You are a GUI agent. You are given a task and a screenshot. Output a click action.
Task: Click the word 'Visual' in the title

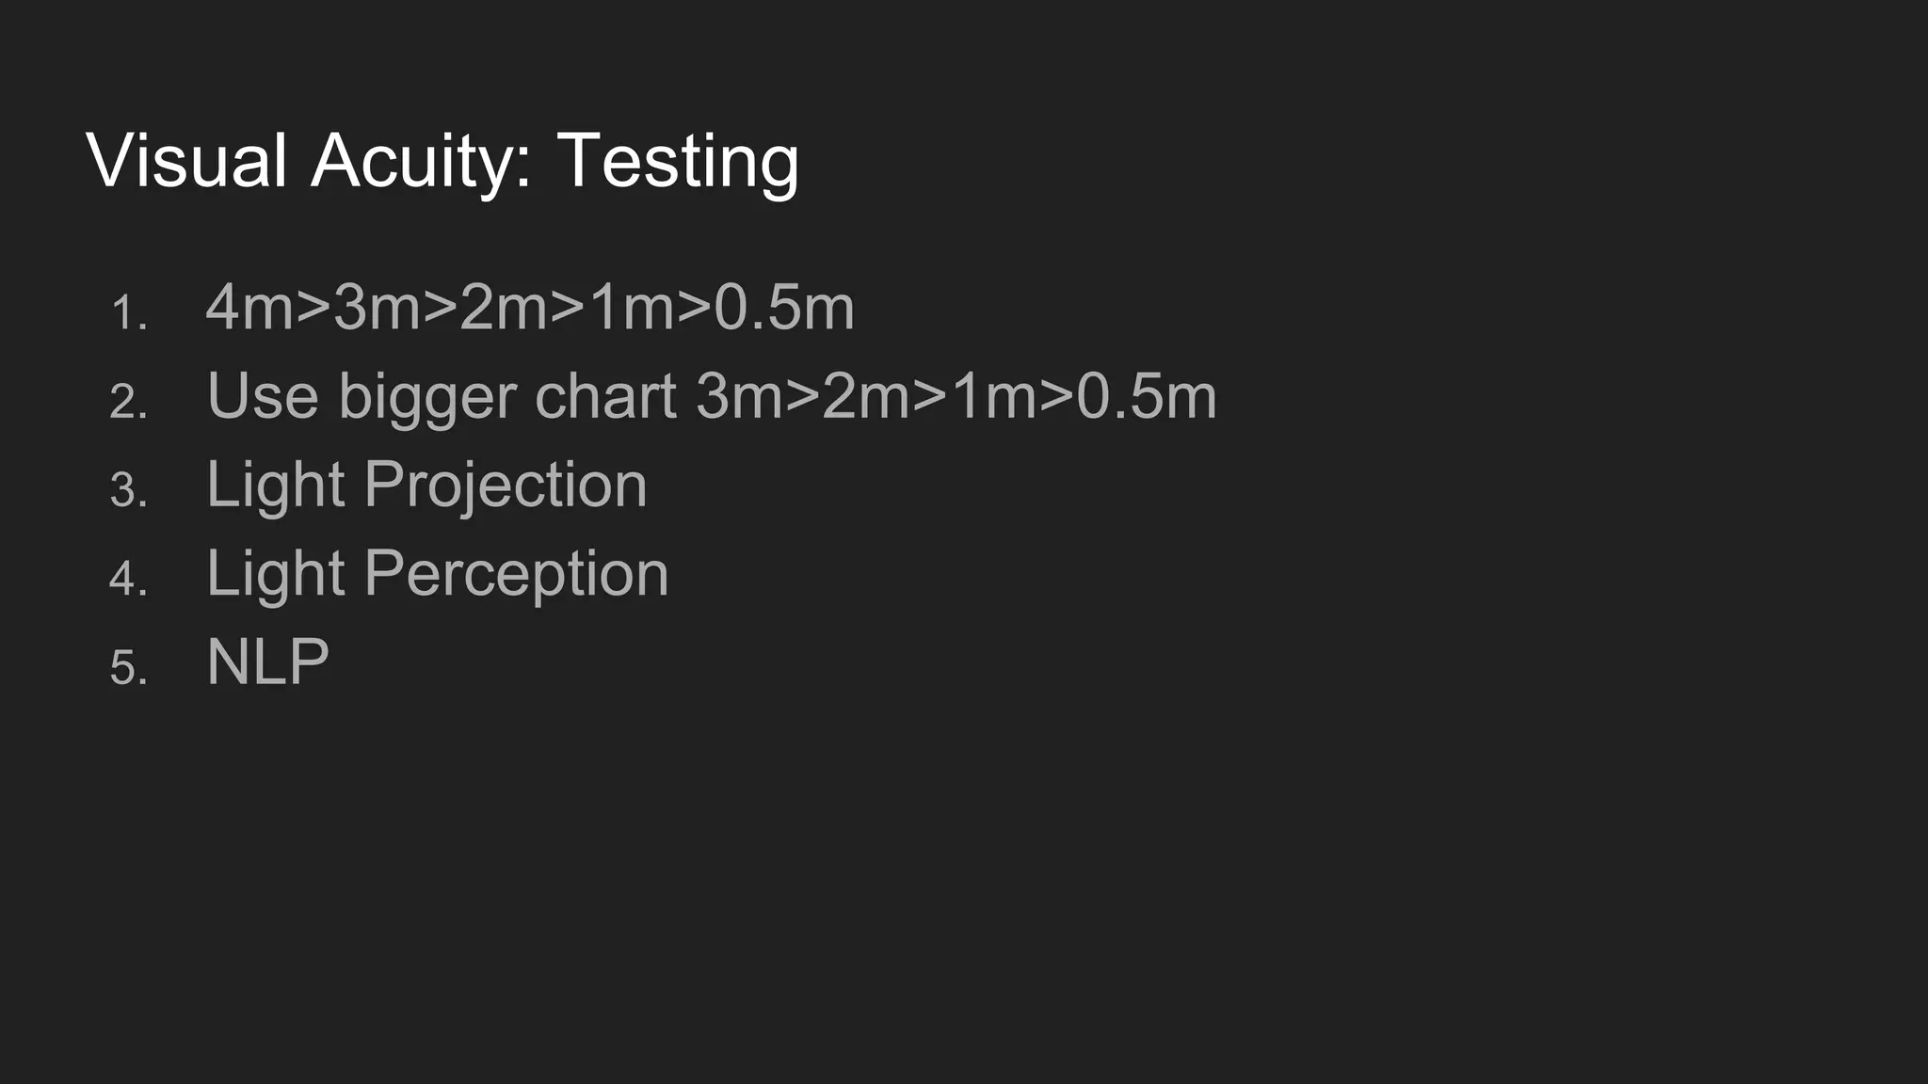click(186, 162)
